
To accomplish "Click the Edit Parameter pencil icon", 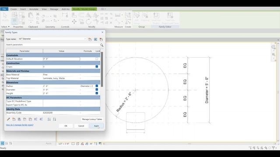I will click(8, 119).
